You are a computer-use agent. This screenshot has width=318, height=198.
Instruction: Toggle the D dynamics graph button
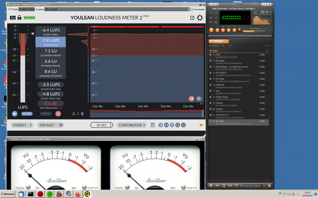click(x=178, y=125)
